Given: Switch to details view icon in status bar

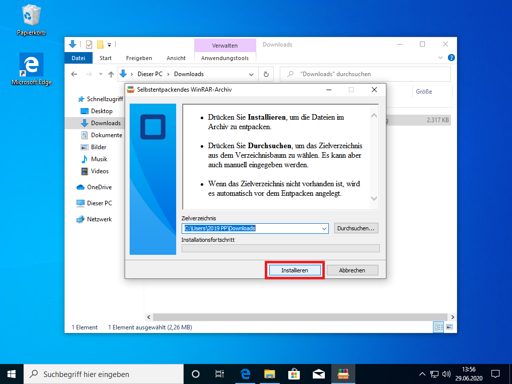Looking at the screenshot, I should [x=438, y=327].
